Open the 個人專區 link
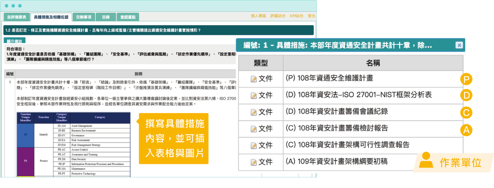 click(258, 16)
